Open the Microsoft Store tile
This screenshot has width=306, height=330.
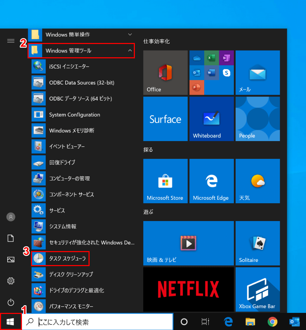click(165, 181)
